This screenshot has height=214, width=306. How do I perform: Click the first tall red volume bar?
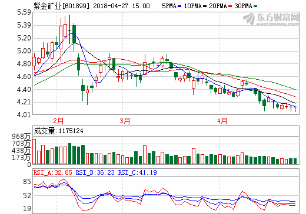click(x=34, y=151)
